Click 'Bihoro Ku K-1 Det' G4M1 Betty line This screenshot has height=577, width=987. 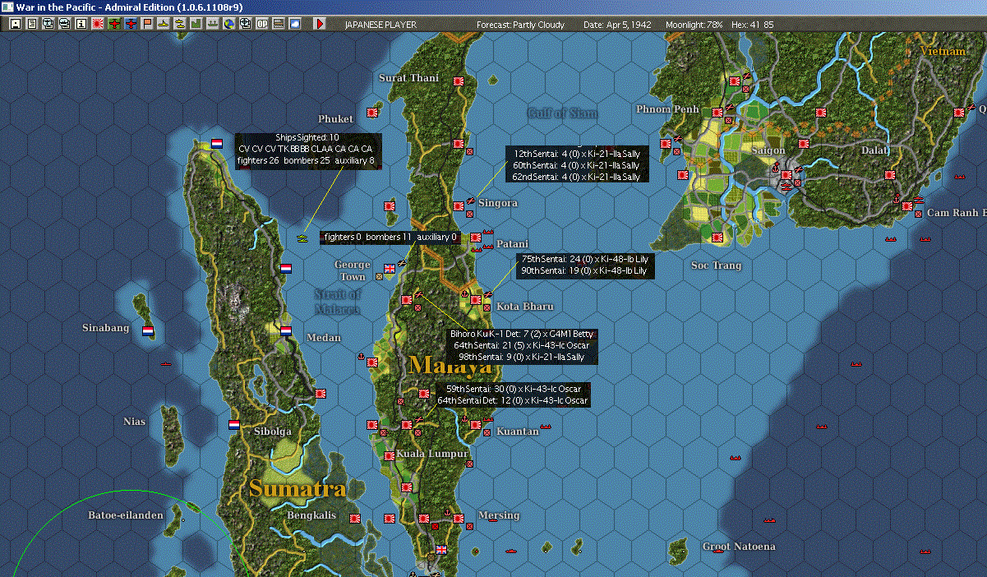tap(521, 335)
